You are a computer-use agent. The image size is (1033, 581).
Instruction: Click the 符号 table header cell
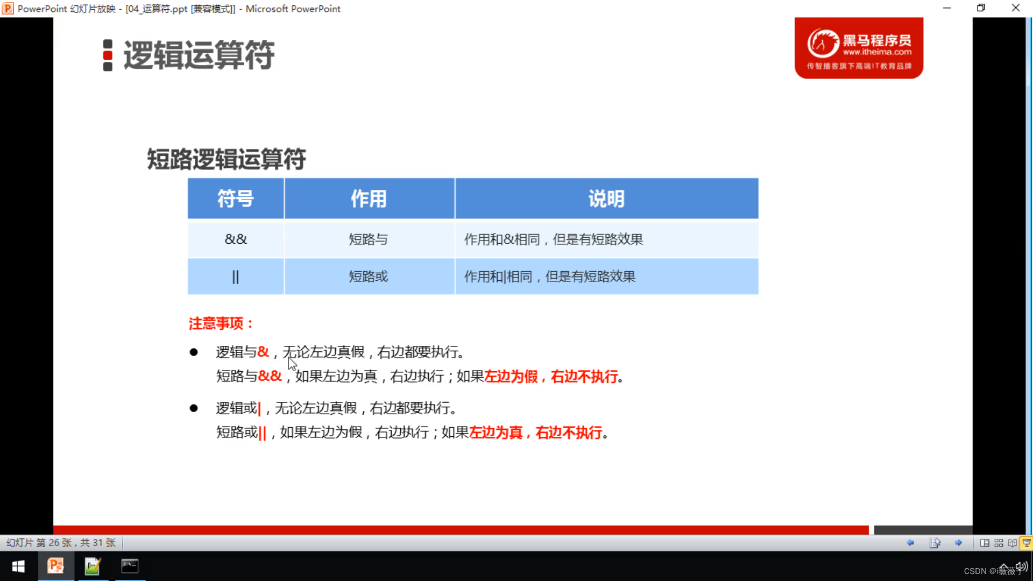point(236,199)
